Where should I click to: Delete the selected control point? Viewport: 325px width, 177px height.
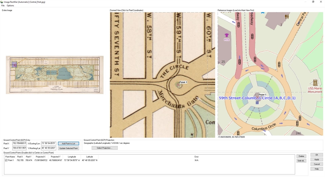pyautogui.click(x=301, y=156)
